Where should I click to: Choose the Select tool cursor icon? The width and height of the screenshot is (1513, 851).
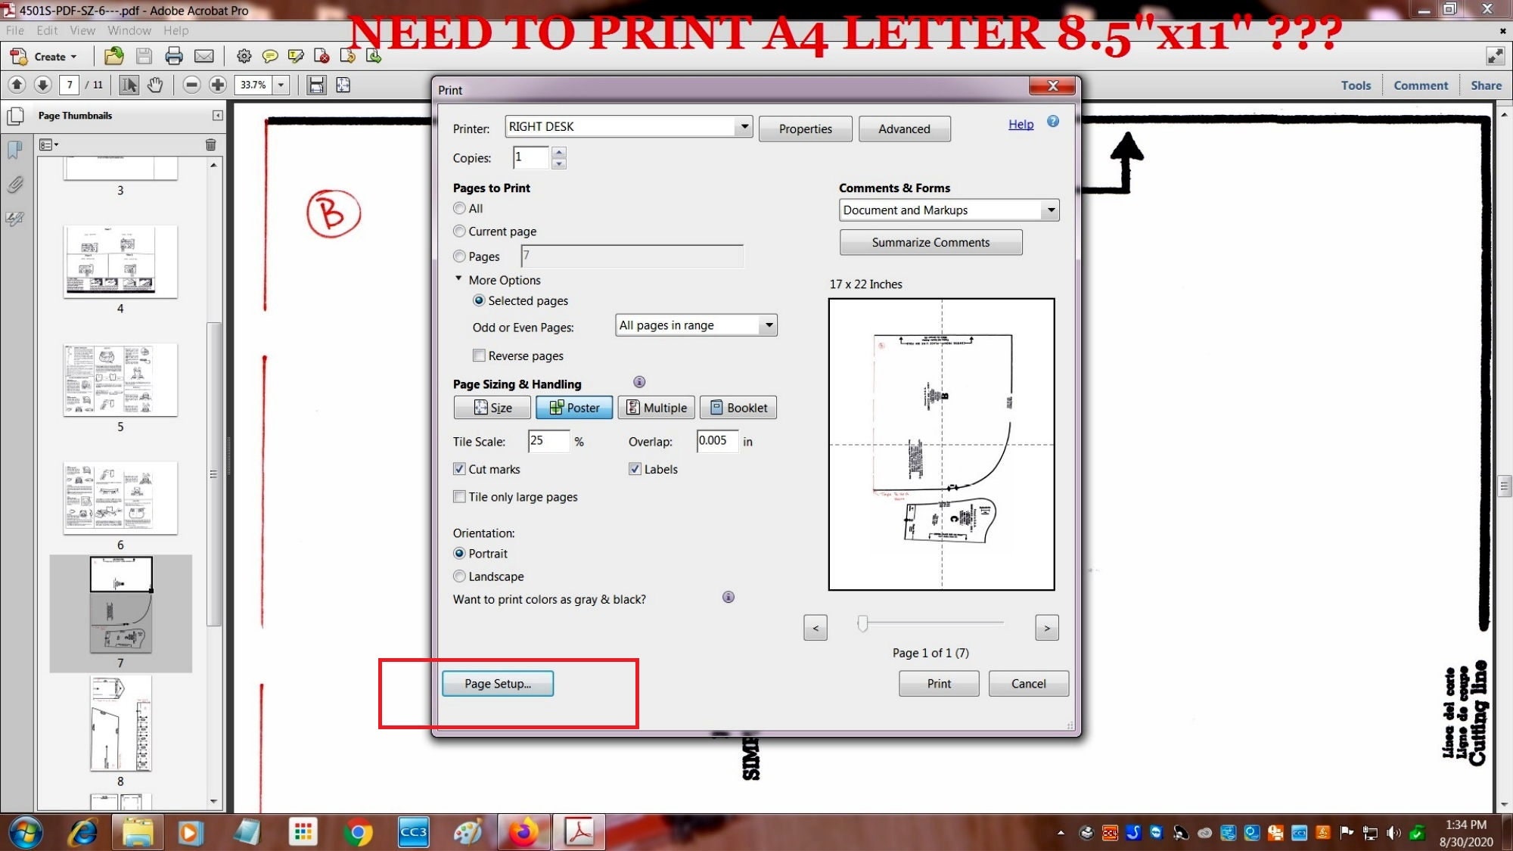tap(129, 85)
